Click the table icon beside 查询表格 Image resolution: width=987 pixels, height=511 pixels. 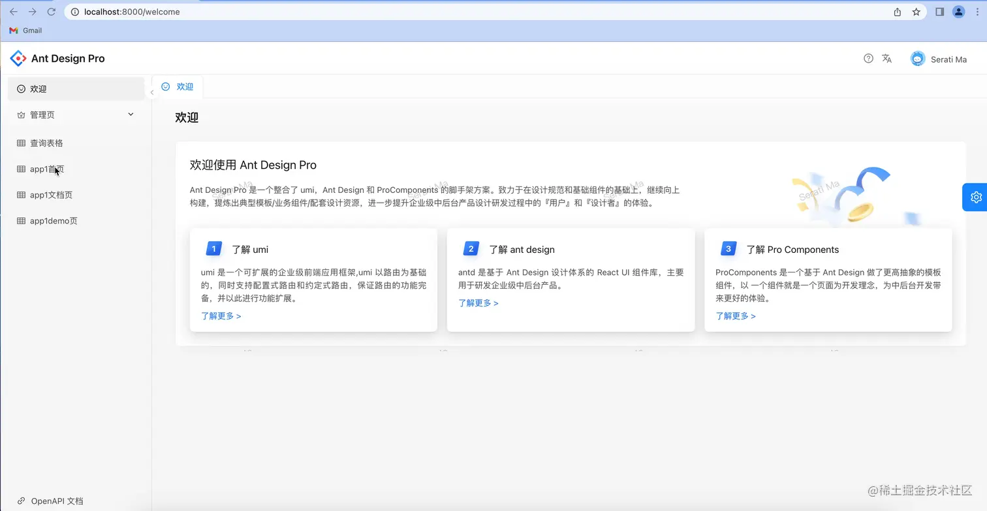pyautogui.click(x=21, y=143)
